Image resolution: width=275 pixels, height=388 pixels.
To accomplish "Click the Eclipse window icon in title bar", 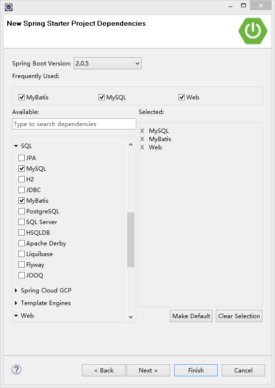I will coord(9,7).
